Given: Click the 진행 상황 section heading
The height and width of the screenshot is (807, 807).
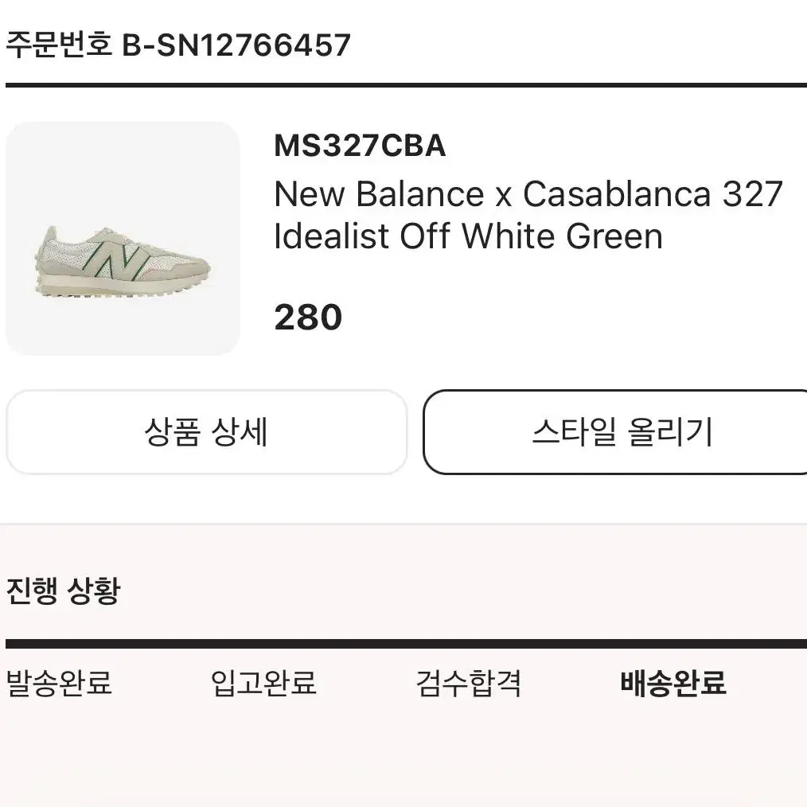Looking at the screenshot, I should pos(63,591).
